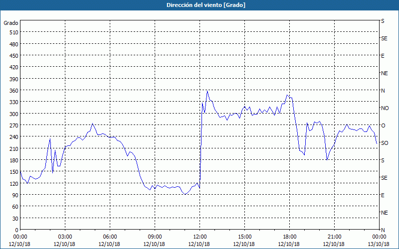
Task: Select the 480 value on degree axis
Action: click(14, 44)
